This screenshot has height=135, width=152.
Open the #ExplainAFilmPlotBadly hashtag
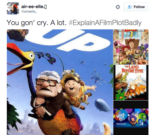(x=105, y=23)
